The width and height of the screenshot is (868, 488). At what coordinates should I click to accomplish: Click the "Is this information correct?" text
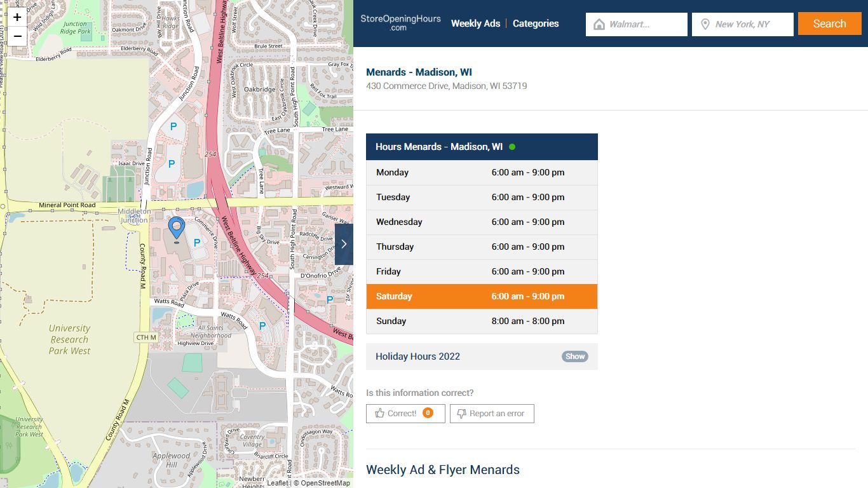click(x=420, y=393)
